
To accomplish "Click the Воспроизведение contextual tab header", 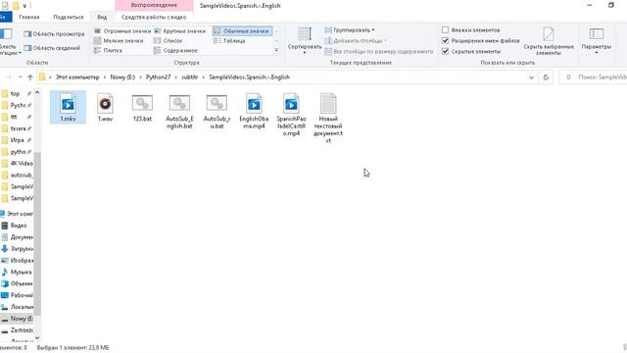I will (x=154, y=5).
